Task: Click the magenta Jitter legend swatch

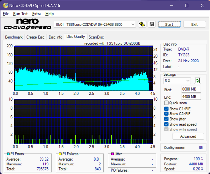Action: tap(112, 154)
